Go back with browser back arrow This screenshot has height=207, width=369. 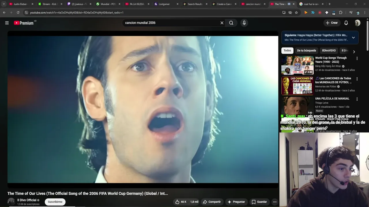click(x=4, y=12)
